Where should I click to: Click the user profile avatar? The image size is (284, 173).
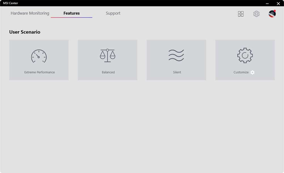click(272, 14)
